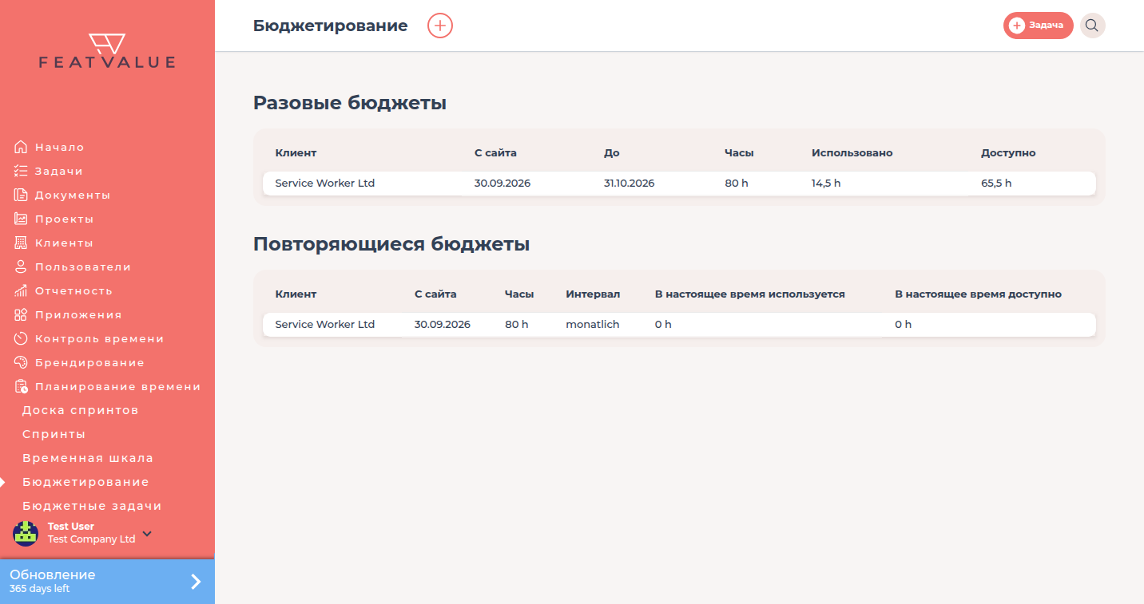Click the Интервал column header
Screen dimensions: 1144x604
(593, 294)
